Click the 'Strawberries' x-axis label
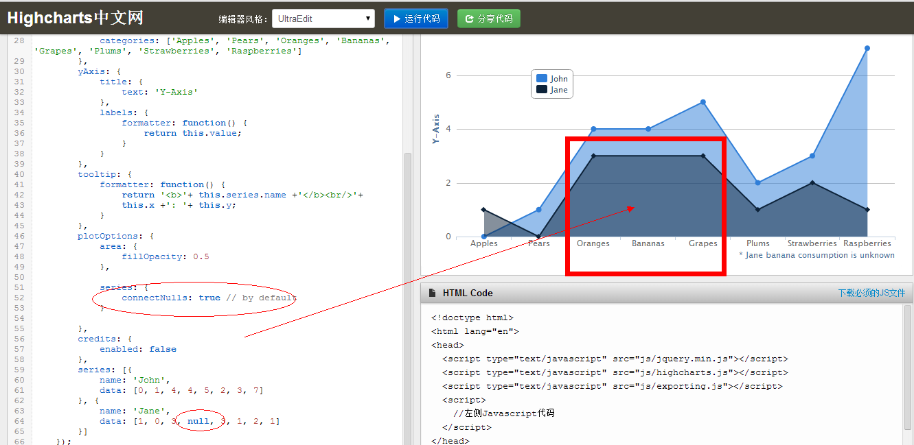Image resolution: width=914 pixels, height=445 pixels. 812,243
